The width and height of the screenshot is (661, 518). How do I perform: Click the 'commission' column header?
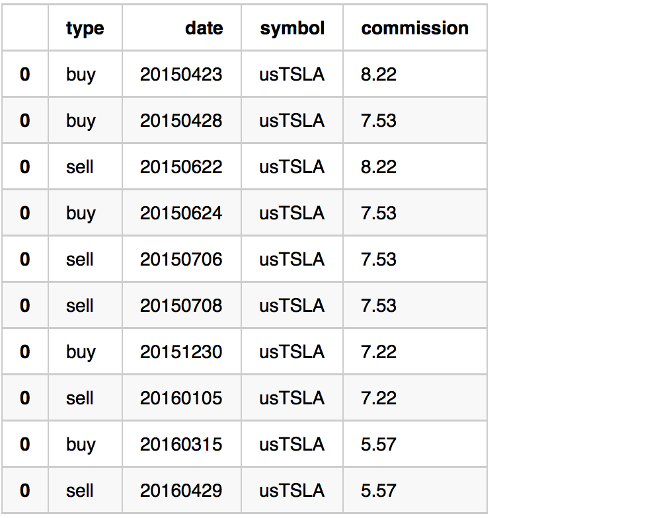pyautogui.click(x=415, y=28)
